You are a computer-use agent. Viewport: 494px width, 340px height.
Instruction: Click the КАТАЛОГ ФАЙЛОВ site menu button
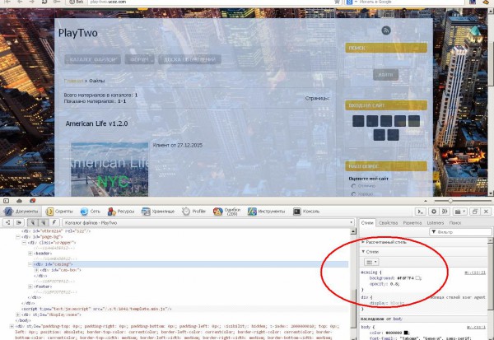tap(92, 59)
